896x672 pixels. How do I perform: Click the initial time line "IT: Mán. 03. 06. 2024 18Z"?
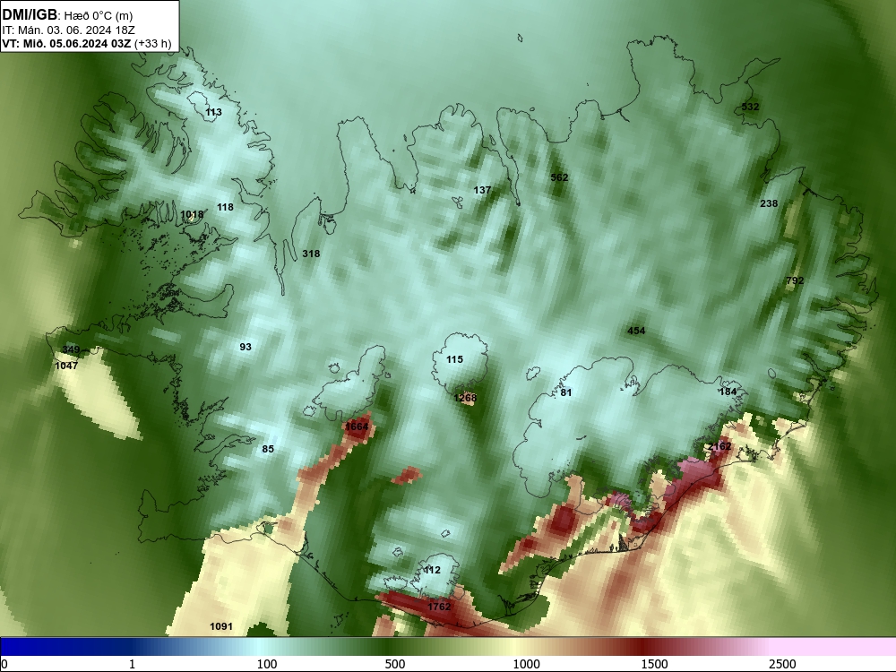tap(69, 30)
